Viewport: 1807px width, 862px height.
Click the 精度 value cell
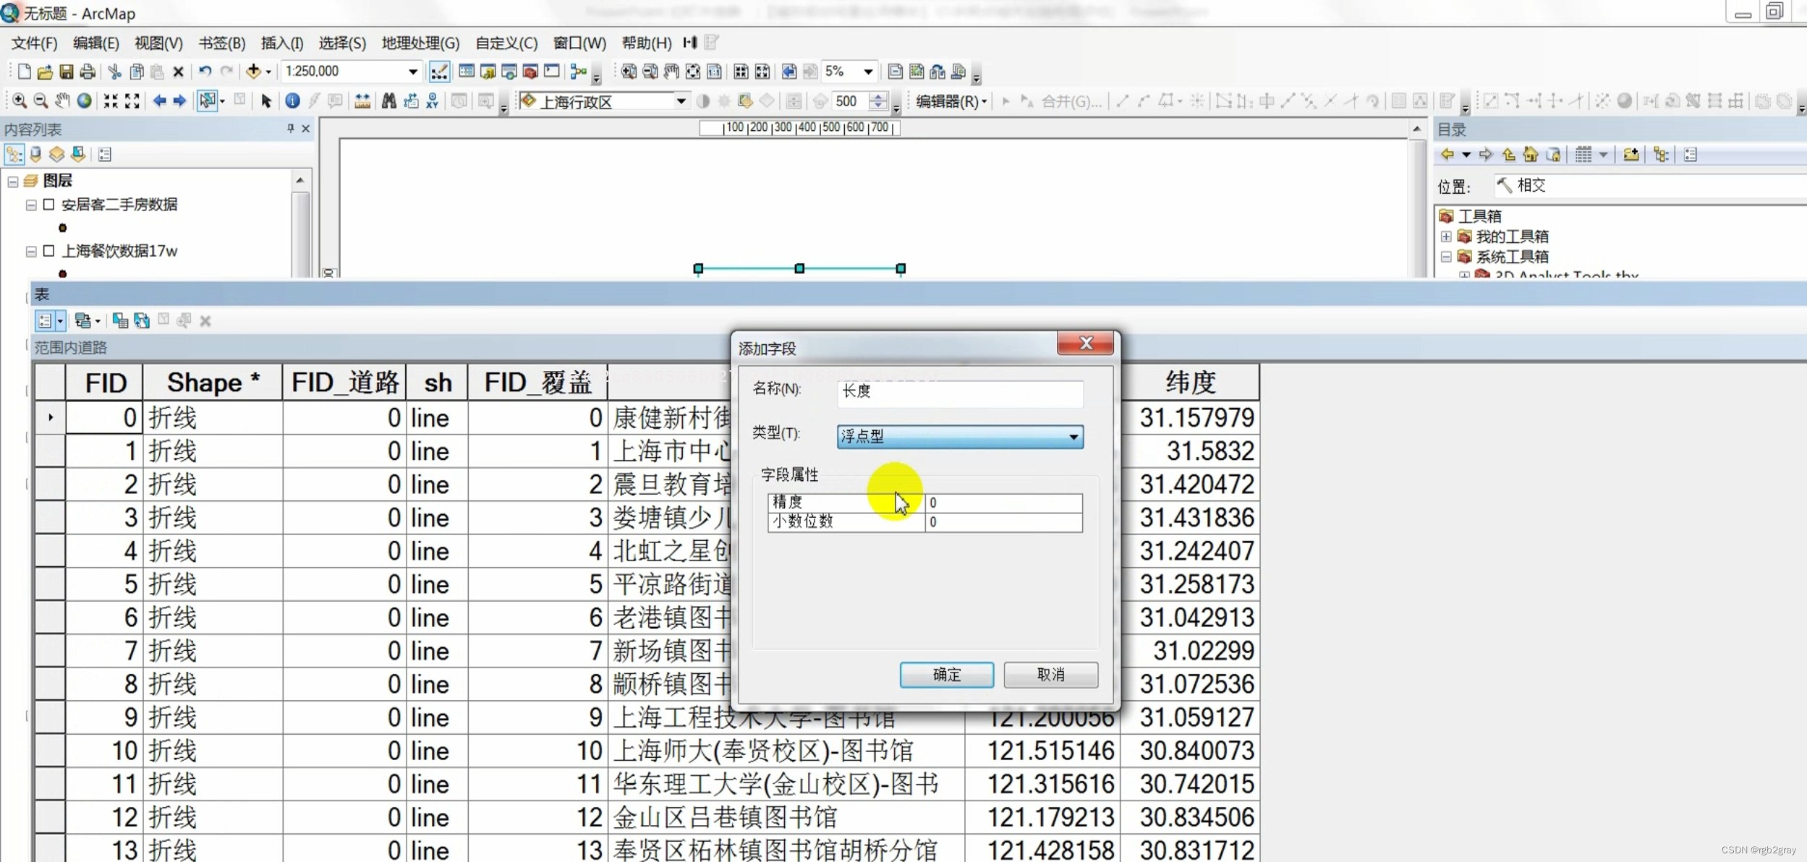point(1003,503)
